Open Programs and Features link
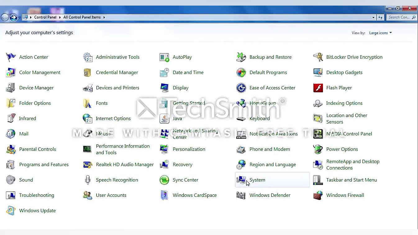 click(x=44, y=165)
